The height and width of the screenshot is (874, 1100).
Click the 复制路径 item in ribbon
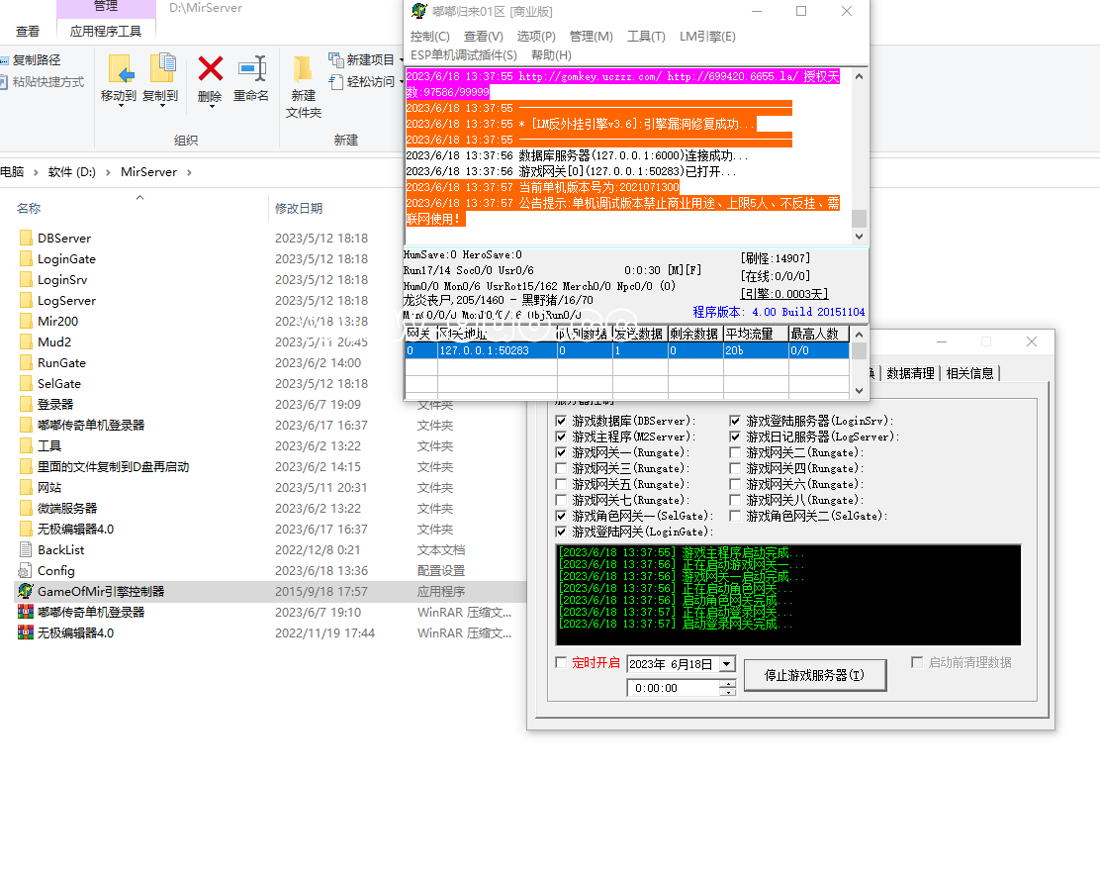(31, 60)
